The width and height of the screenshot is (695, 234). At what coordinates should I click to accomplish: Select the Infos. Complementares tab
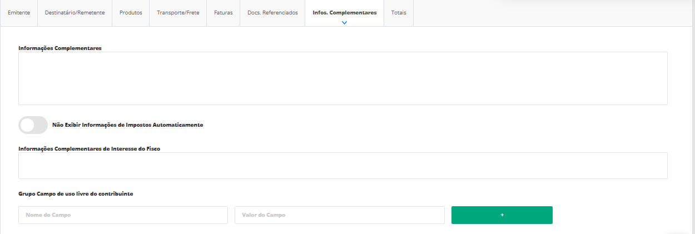345,13
